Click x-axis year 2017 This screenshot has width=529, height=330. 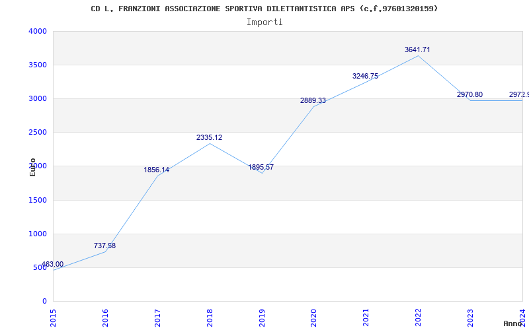point(157,317)
